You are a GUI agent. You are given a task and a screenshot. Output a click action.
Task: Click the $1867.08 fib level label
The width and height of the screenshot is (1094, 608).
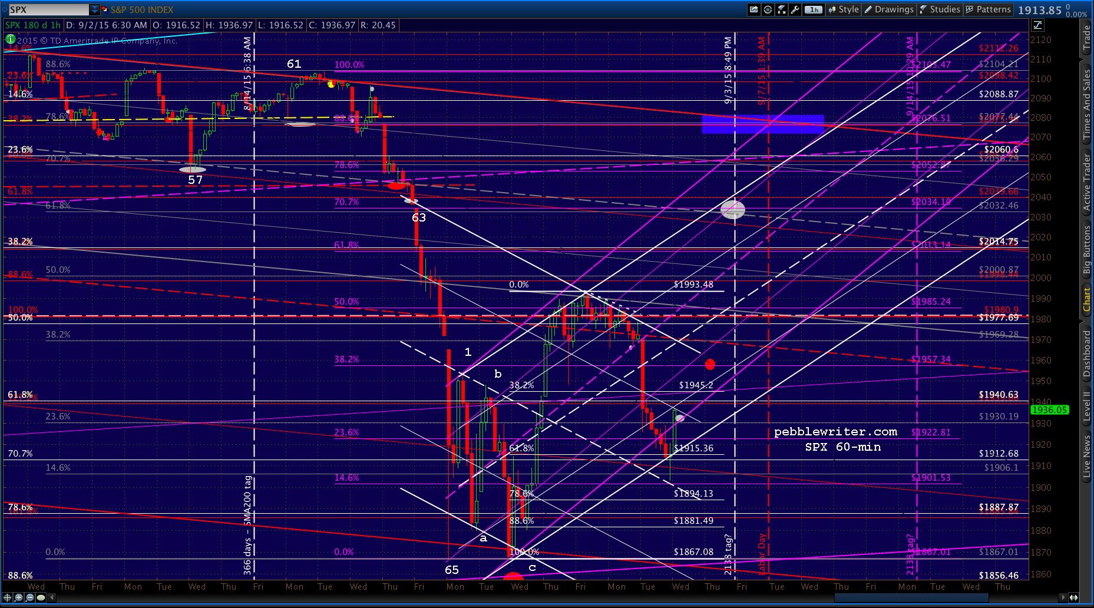[x=693, y=551]
